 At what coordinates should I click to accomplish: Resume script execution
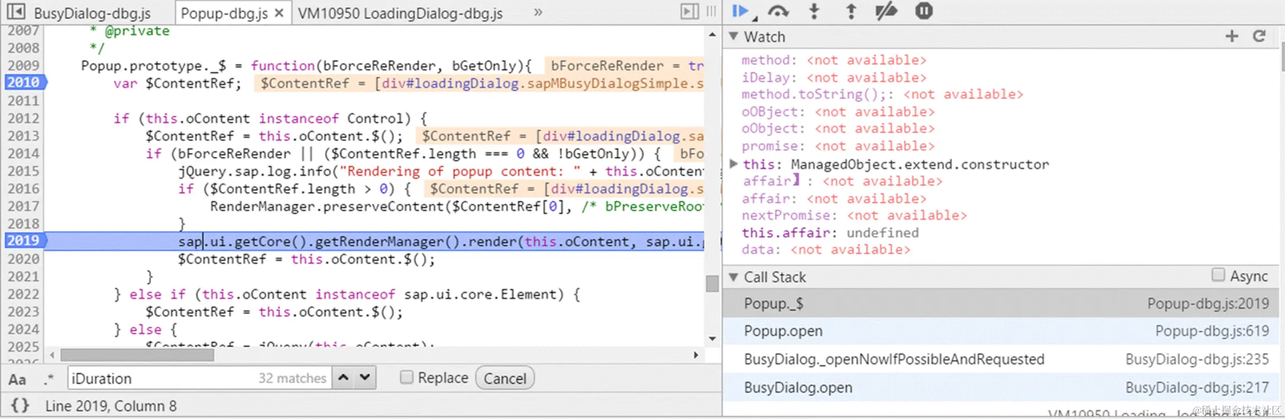tap(742, 11)
